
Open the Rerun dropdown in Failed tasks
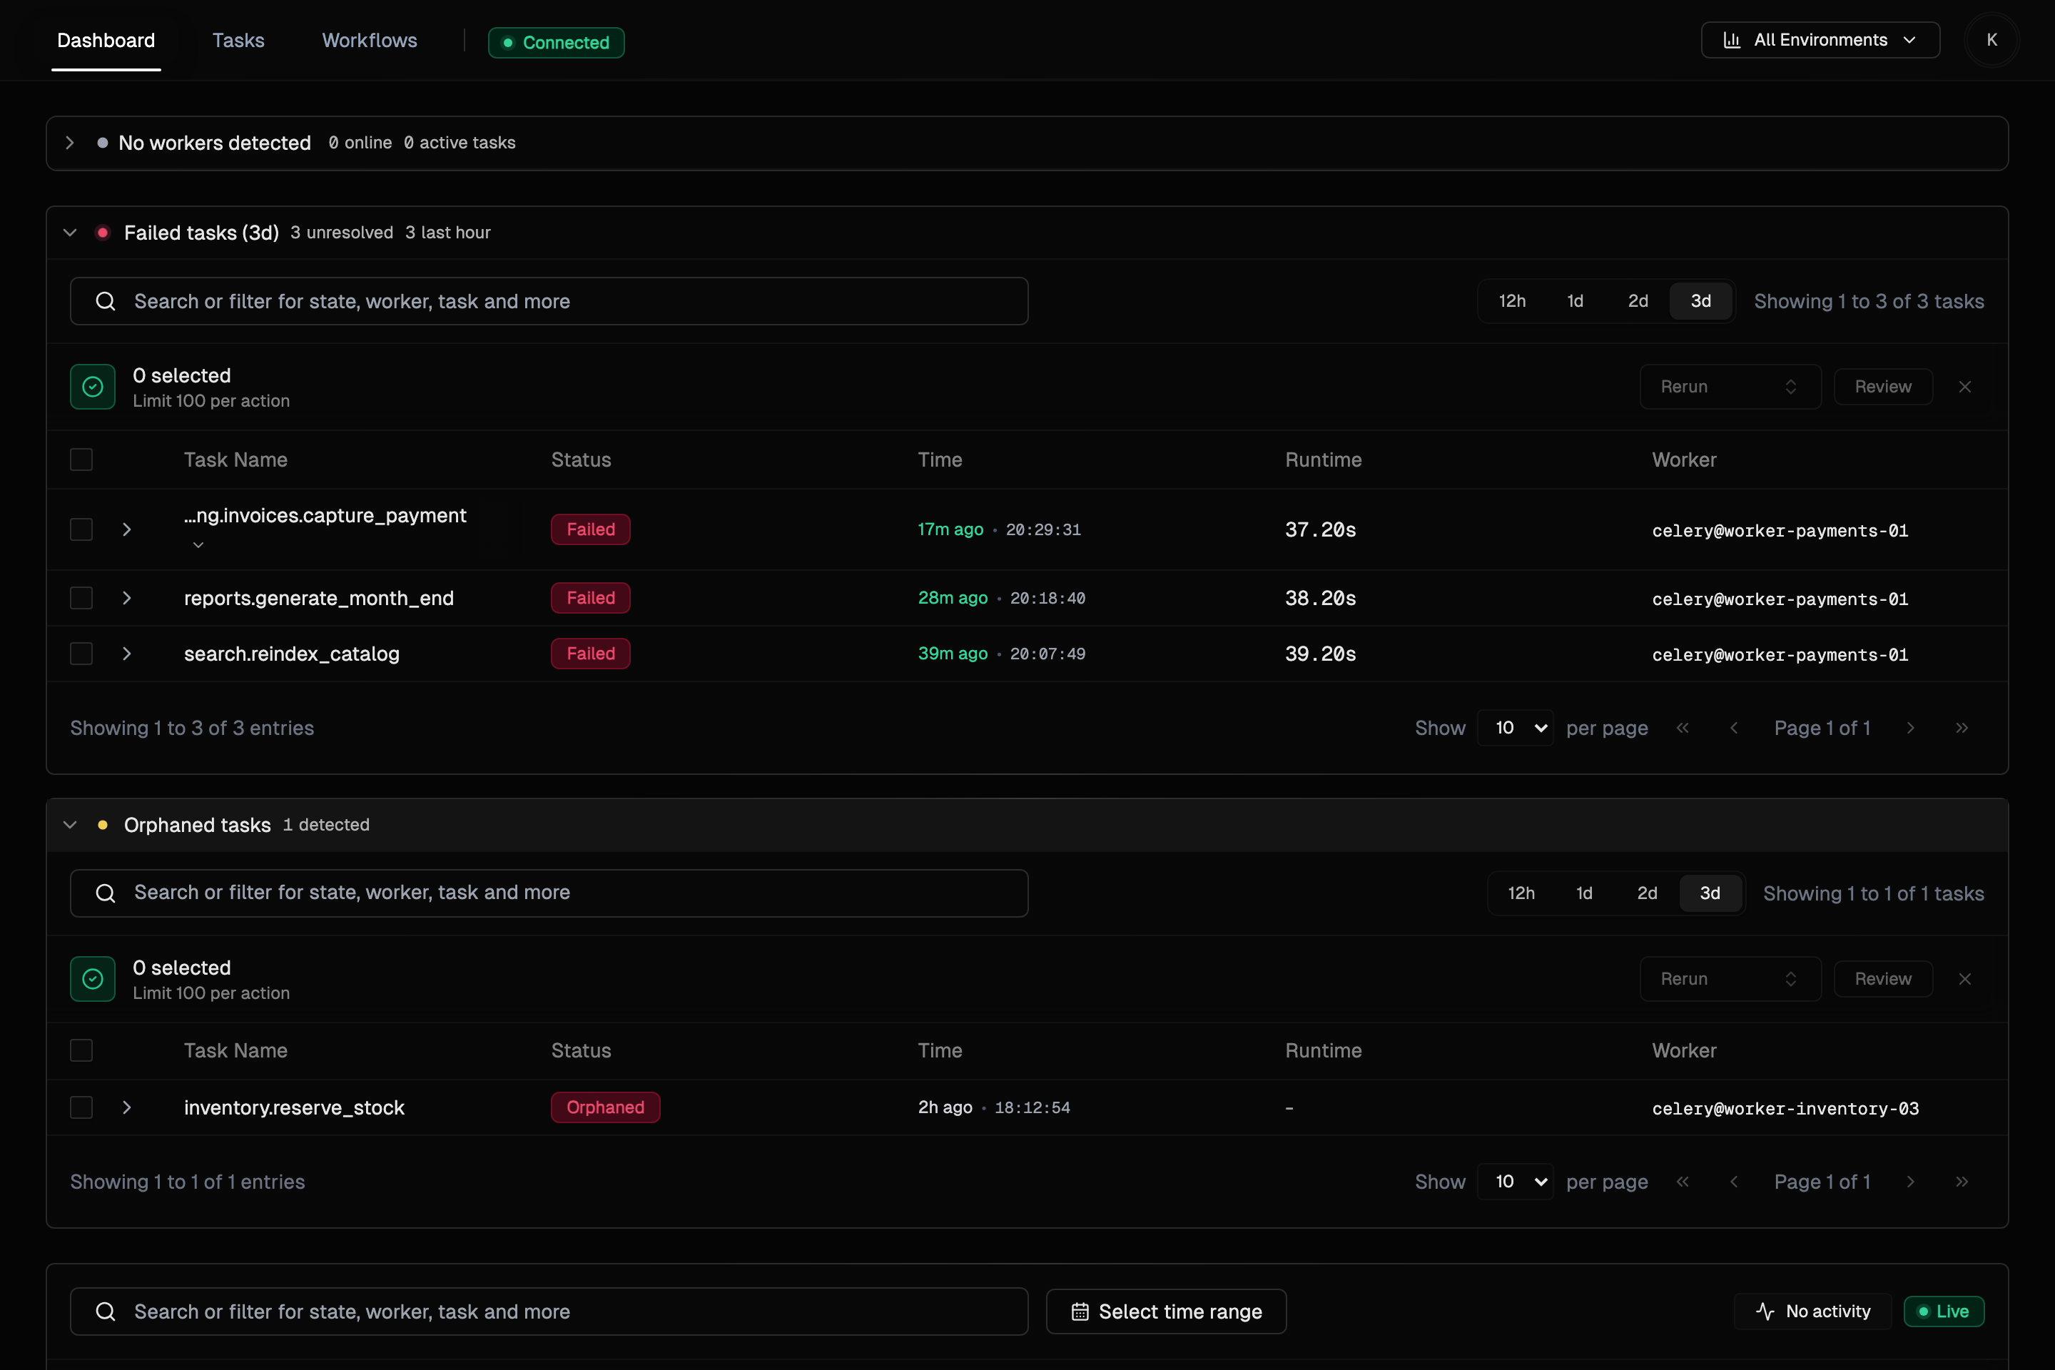pos(1730,387)
